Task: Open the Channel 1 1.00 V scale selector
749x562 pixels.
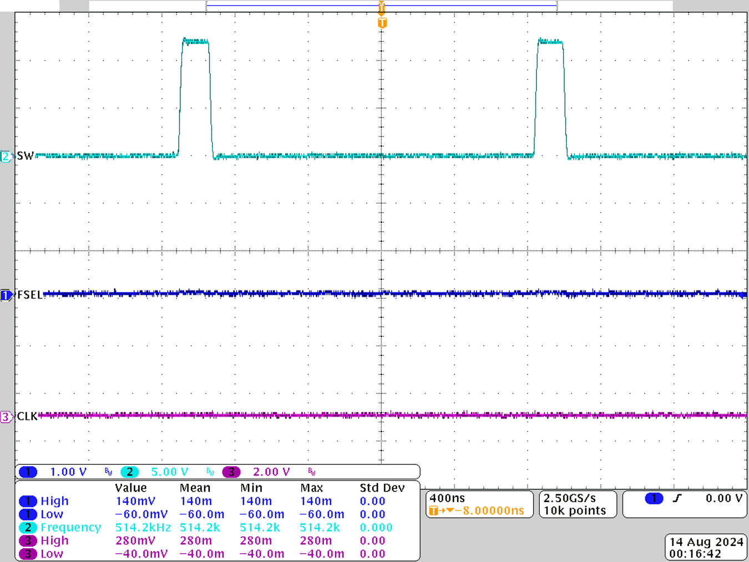Action: (x=68, y=472)
